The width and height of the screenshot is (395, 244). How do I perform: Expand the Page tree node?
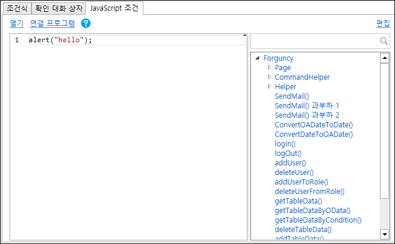coord(269,68)
